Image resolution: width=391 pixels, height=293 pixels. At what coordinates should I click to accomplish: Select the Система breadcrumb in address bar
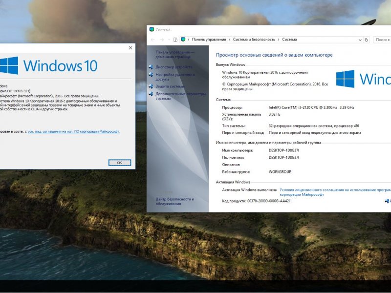point(289,40)
